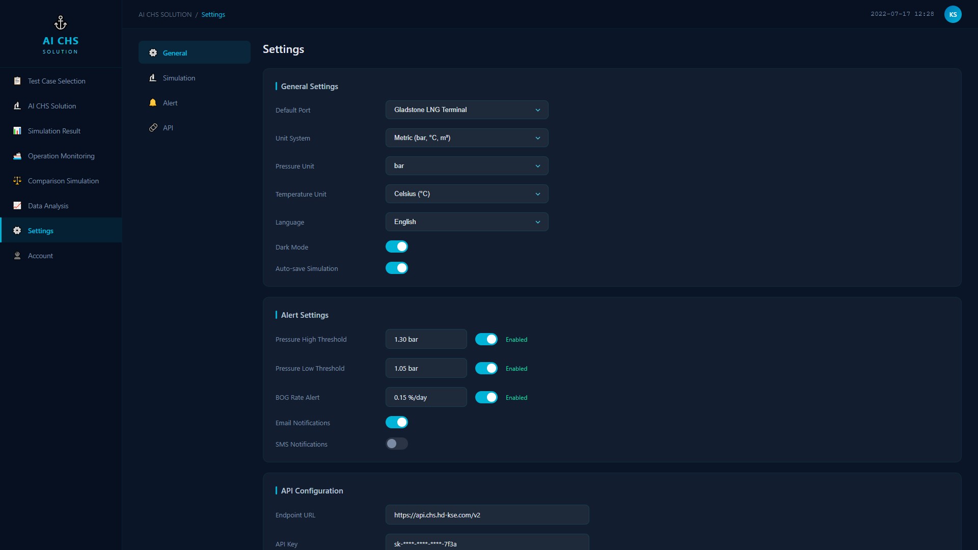Screen dimensions: 978x550
Task: Click the API link icon
Action: coord(153,128)
